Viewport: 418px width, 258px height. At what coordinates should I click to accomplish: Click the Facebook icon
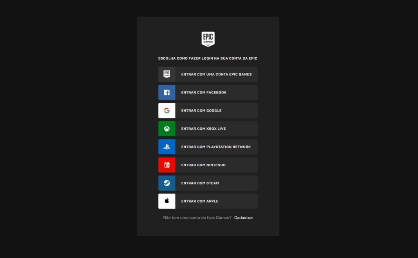click(167, 93)
